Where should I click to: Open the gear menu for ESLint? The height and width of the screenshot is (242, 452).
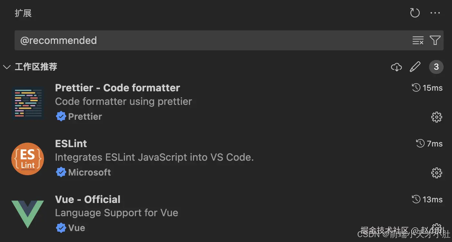coord(436,173)
